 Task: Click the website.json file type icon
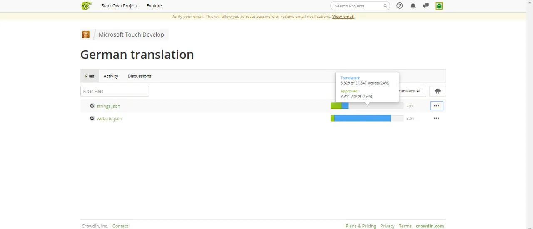[92, 118]
